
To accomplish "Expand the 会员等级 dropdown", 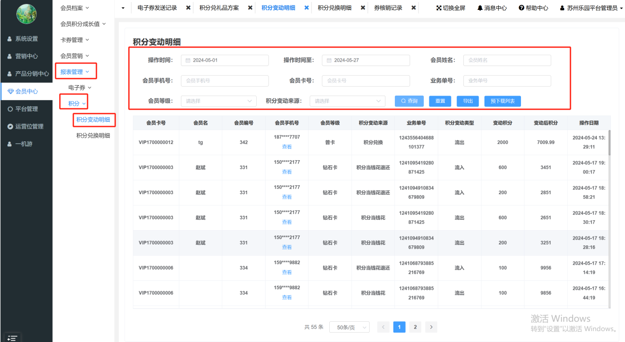I will coord(218,101).
